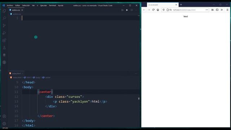Screen dimensions: 231x130
Task: Click the tracking protection shield icon
Action: click(164, 10)
